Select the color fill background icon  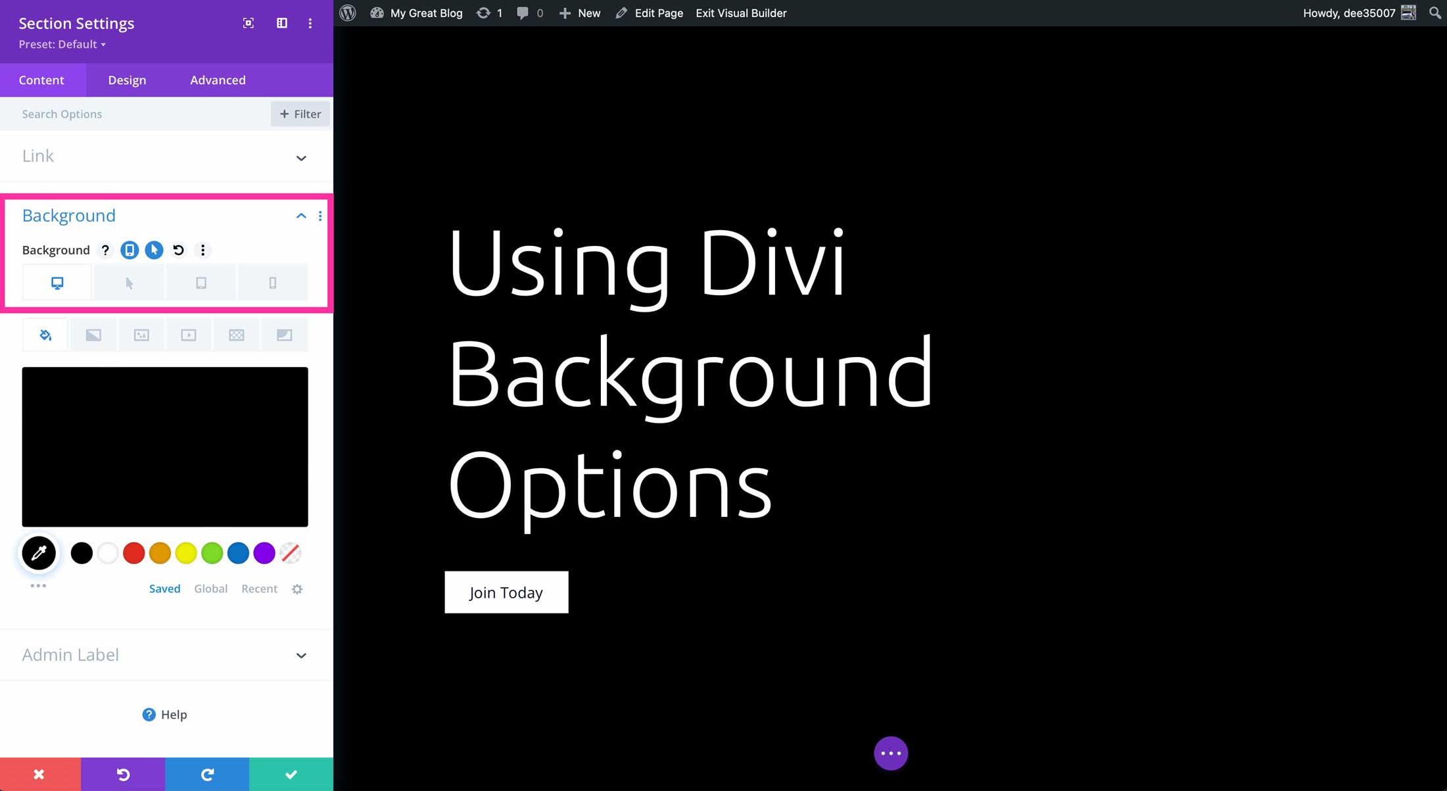(x=45, y=335)
